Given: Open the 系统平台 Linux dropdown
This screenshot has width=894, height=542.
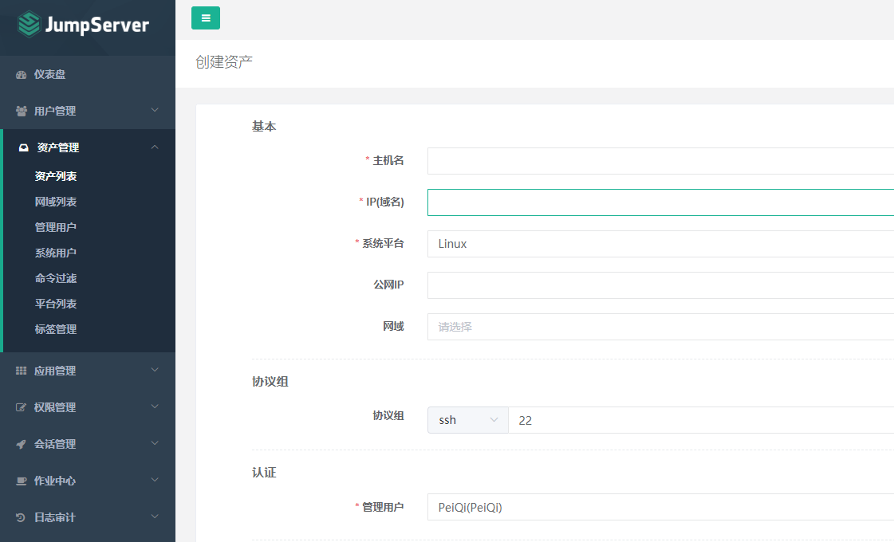Looking at the screenshot, I should (660, 244).
